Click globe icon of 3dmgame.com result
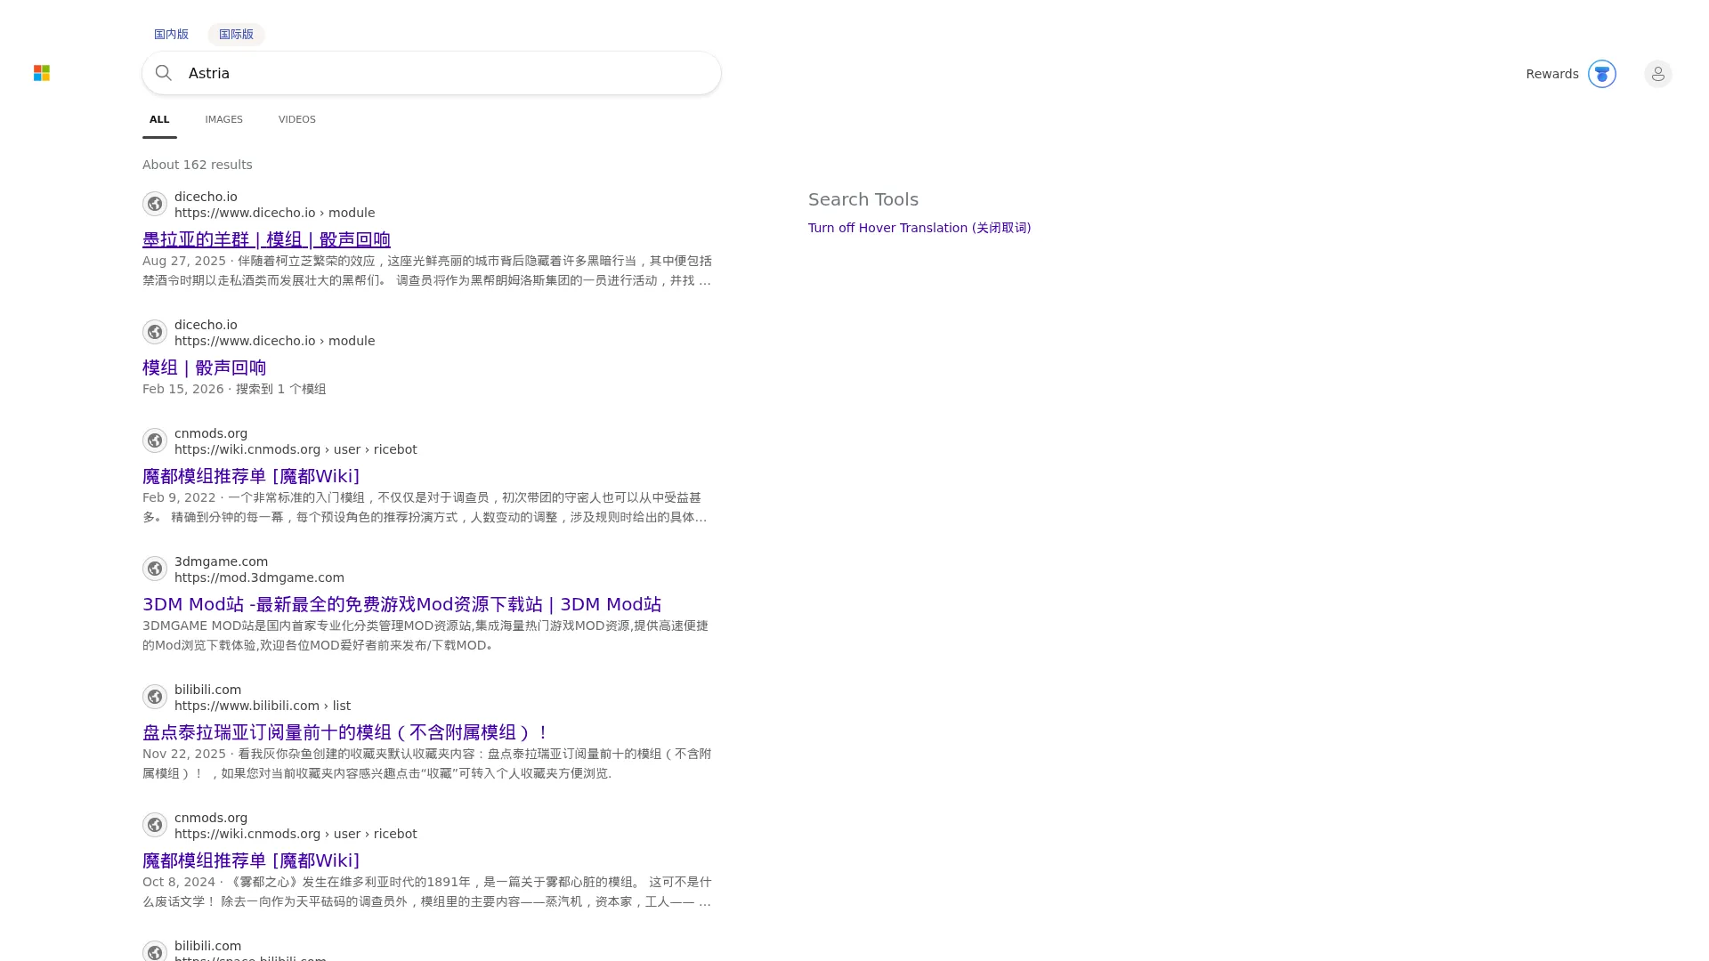 155,569
